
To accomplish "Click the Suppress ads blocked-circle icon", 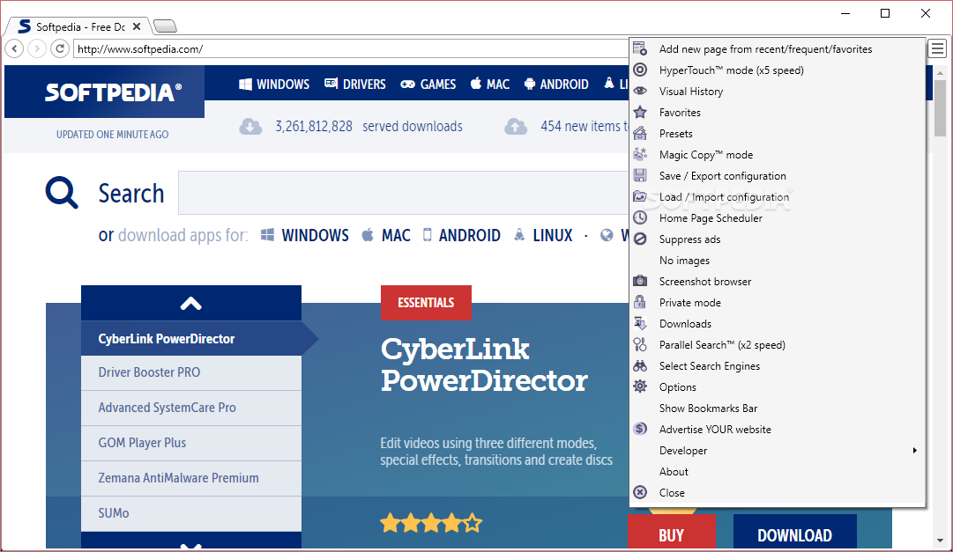I will tap(640, 239).
